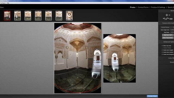
Task: Expand the Color Filter section
Action: [166, 58]
